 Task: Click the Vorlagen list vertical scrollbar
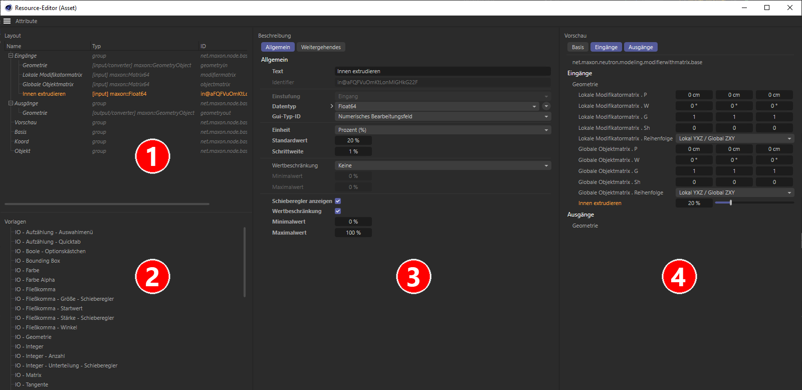tap(245, 262)
